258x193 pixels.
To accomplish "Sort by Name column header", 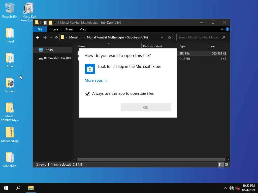I will click(109, 46).
